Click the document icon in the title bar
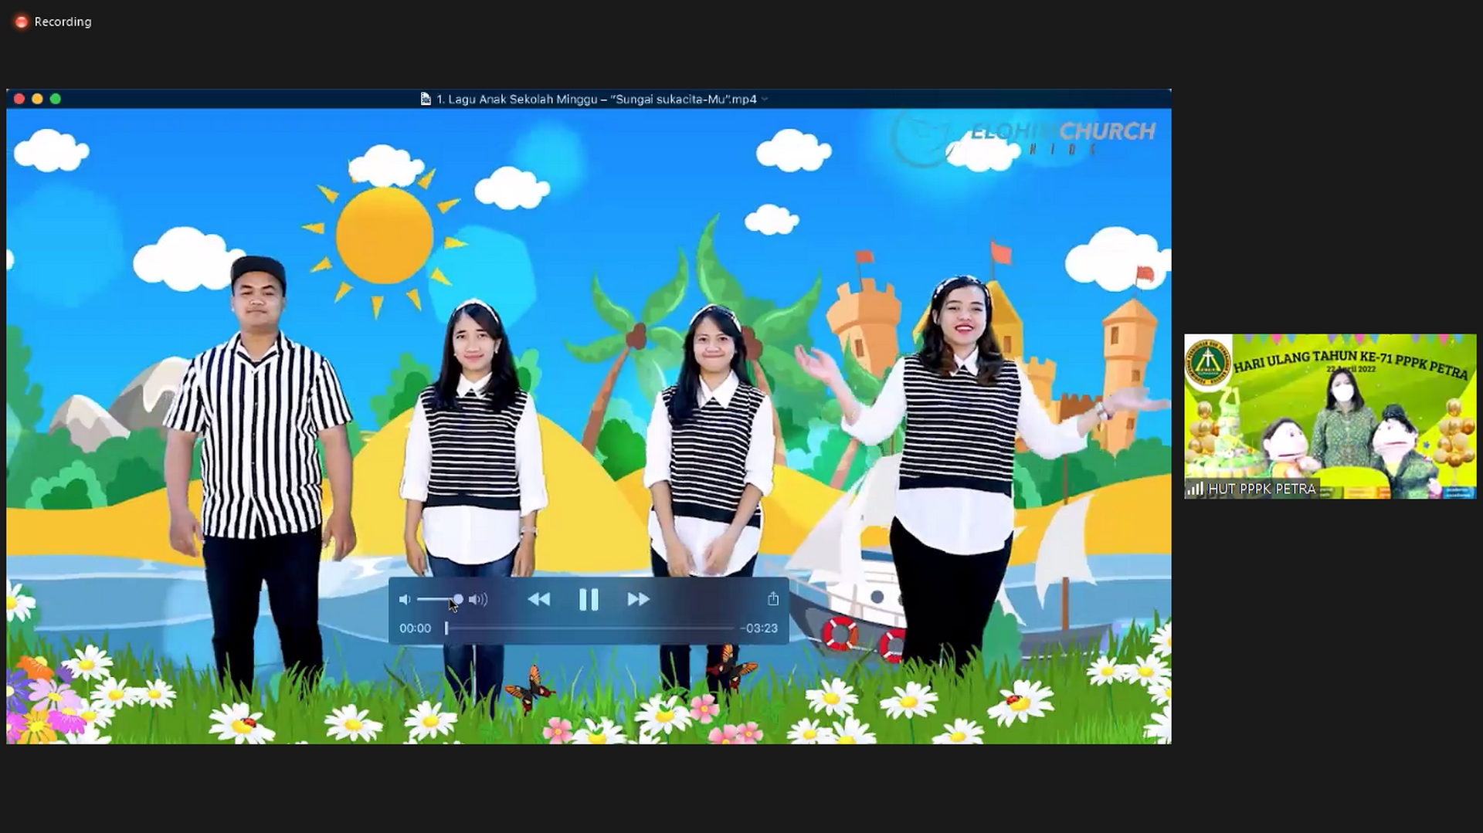This screenshot has width=1483, height=833. point(425,99)
